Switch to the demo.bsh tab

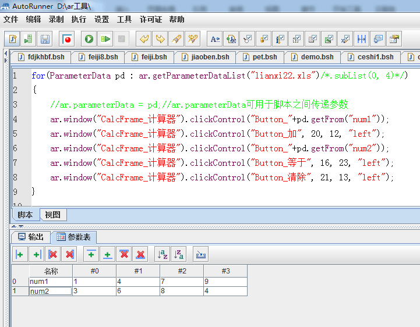[313, 57]
